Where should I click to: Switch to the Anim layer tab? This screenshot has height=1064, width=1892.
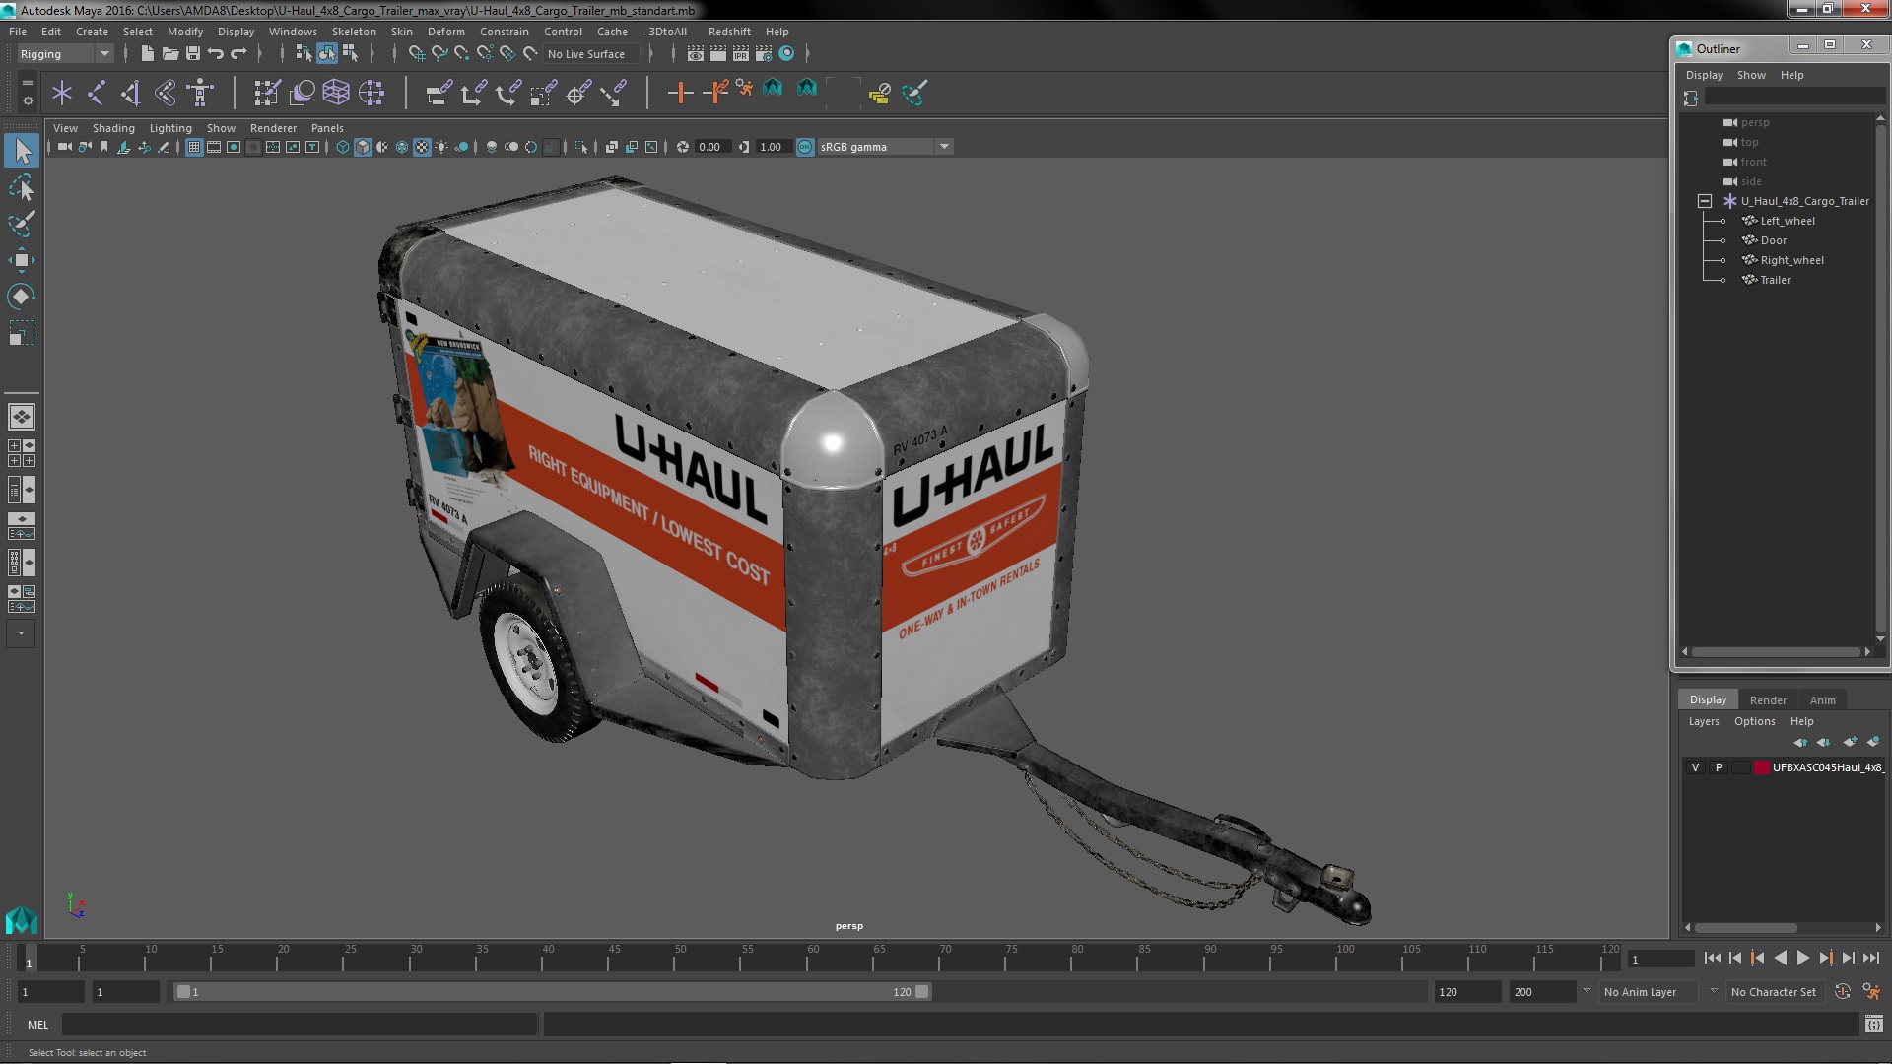click(1822, 700)
